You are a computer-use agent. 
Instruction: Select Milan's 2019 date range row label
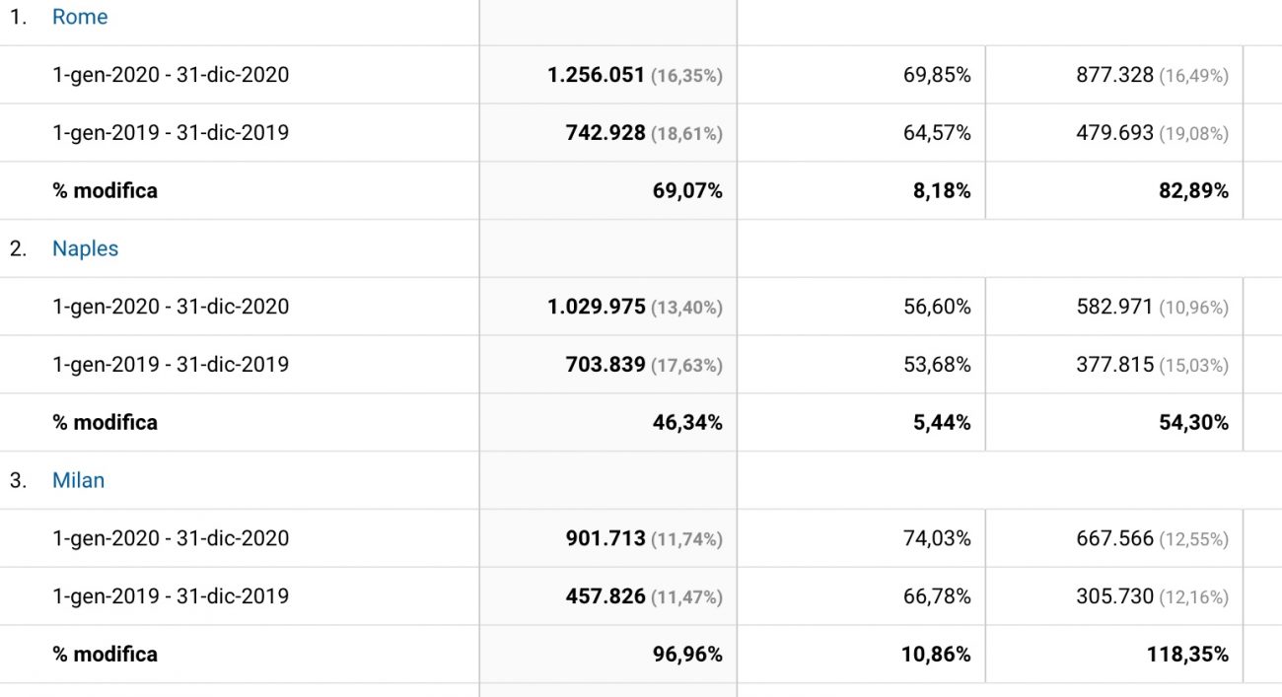pos(171,596)
